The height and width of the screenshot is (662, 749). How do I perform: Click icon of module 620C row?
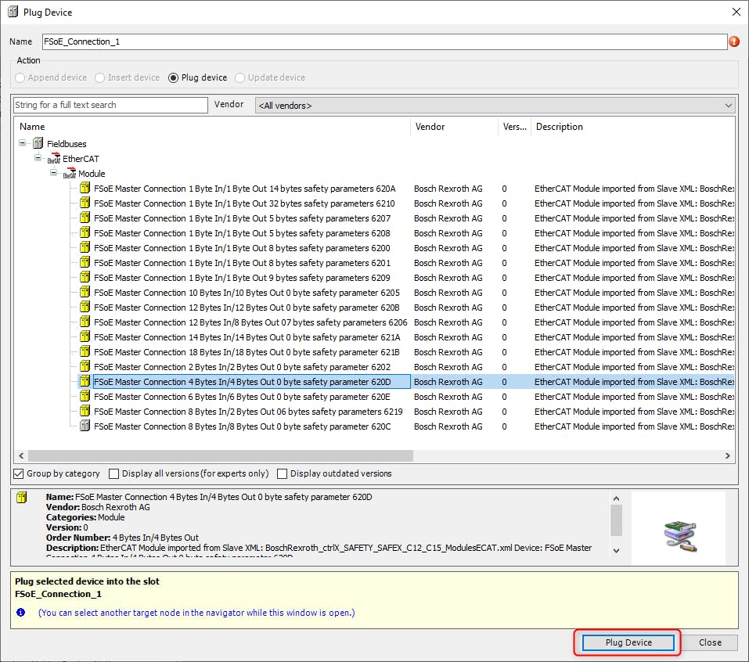pos(85,425)
